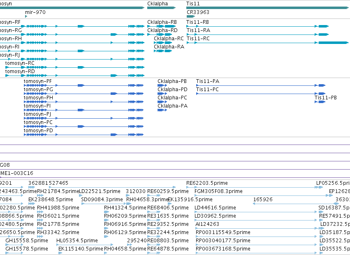The image size is (350, 255).
Task: Click the RE08803.5prime EST label
Action: 168,241
